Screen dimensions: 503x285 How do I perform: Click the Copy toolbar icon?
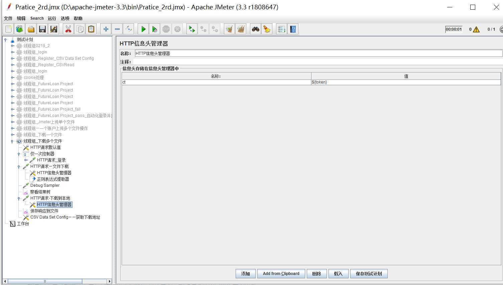click(80, 29)
